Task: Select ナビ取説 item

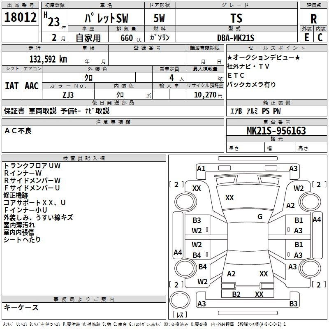Action: click(x=97, y=111)
